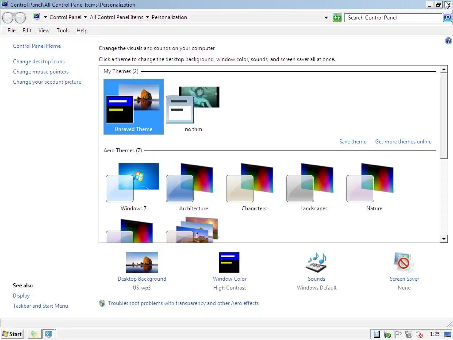
Task: Open the Help menu
Action: click(x=82, y=31)
